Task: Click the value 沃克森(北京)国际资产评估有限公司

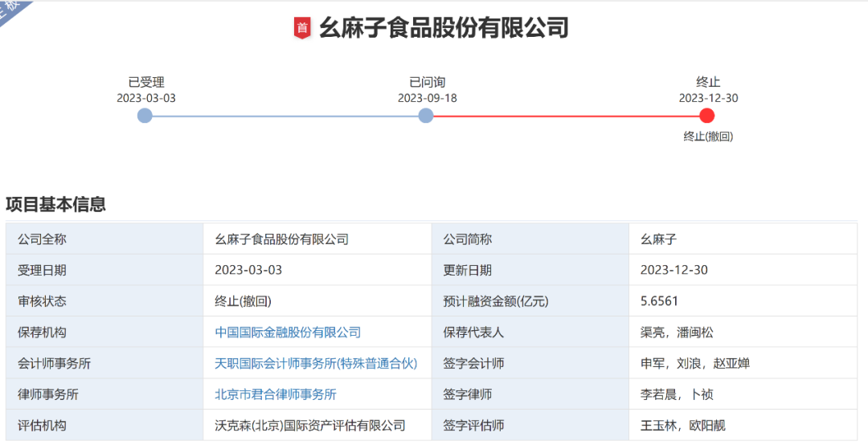Action: 310,425
